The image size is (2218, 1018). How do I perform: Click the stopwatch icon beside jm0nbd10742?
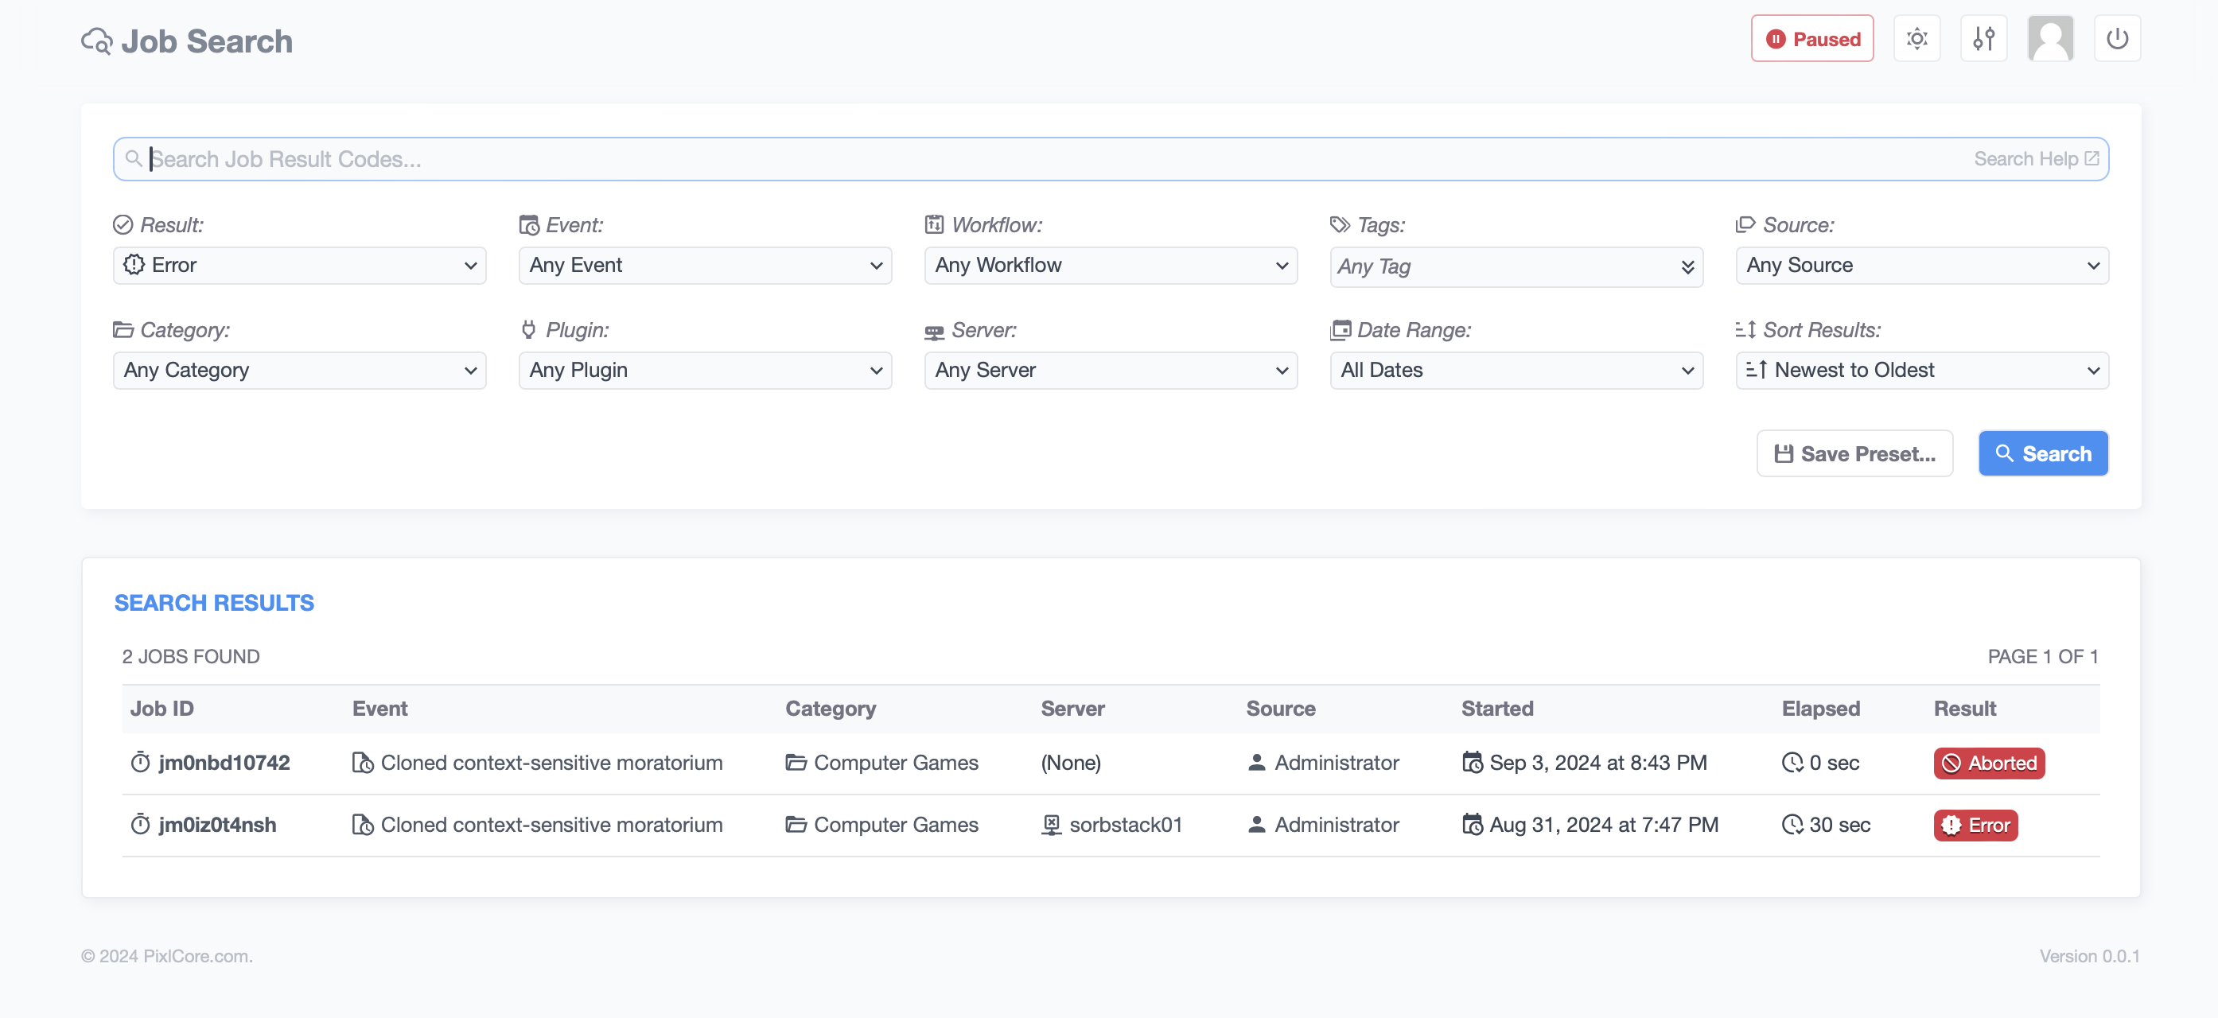(x=140, y=763)
